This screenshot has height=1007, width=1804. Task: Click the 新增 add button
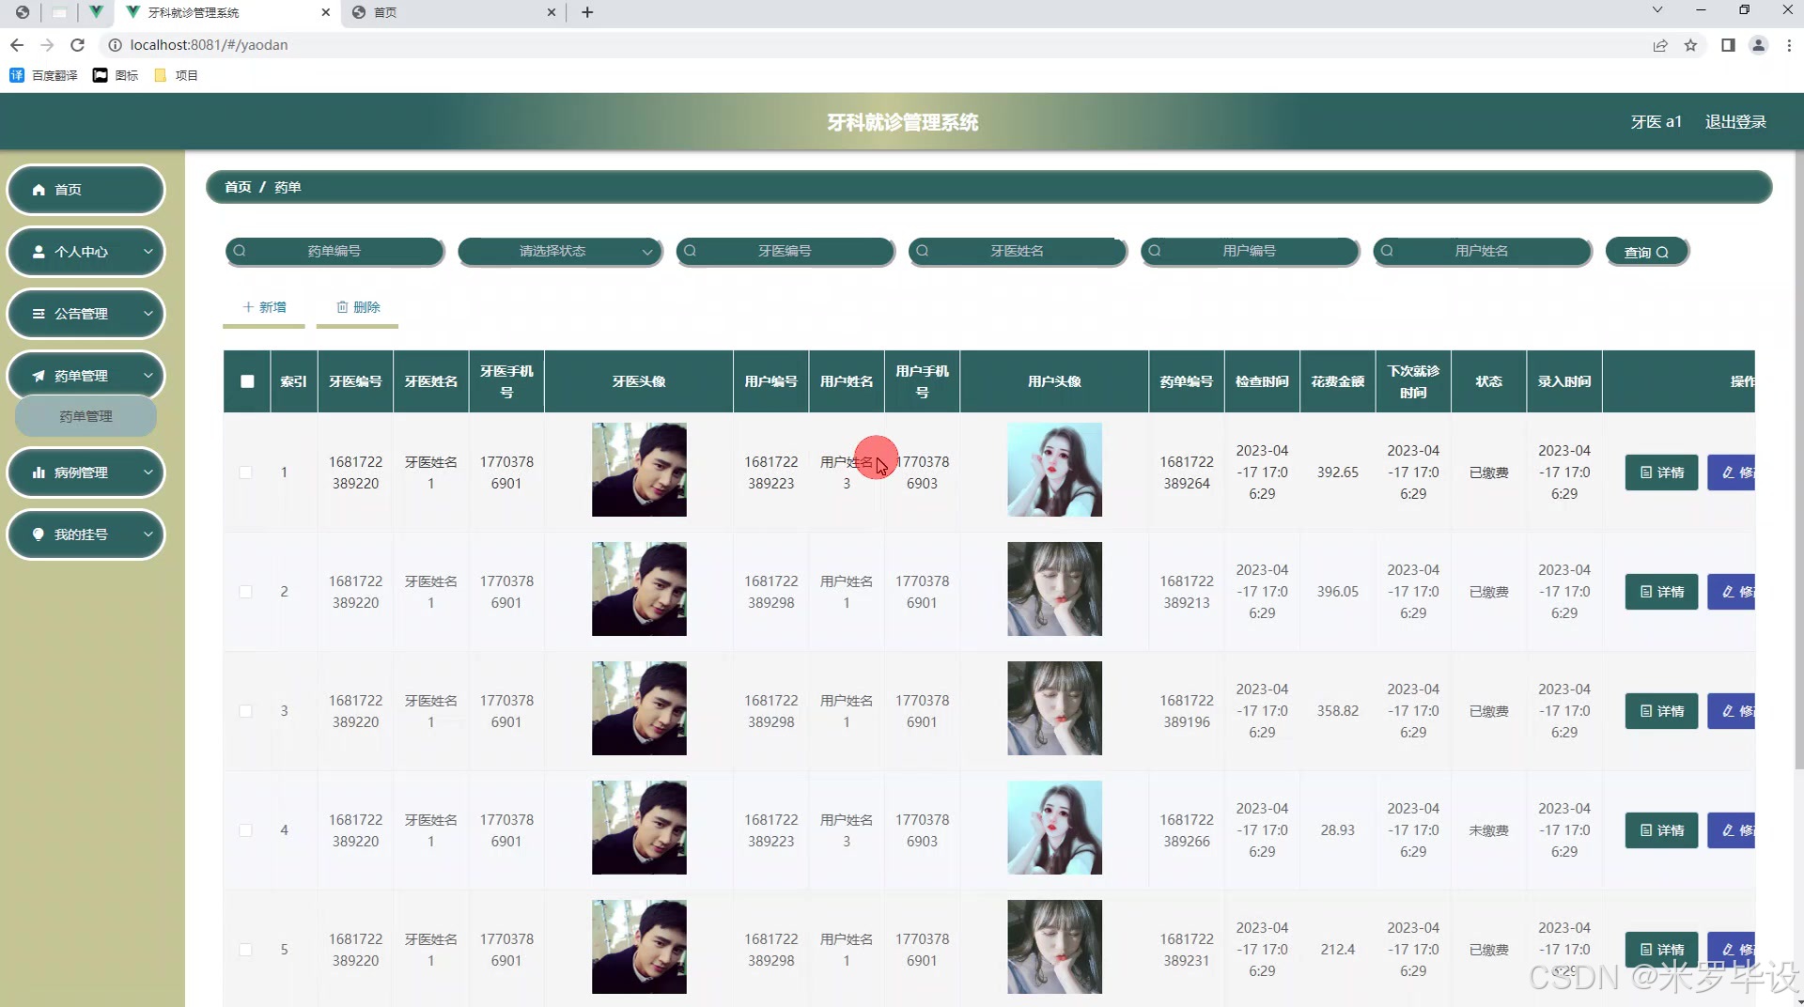pyautogui.click(x=264, y=307)
